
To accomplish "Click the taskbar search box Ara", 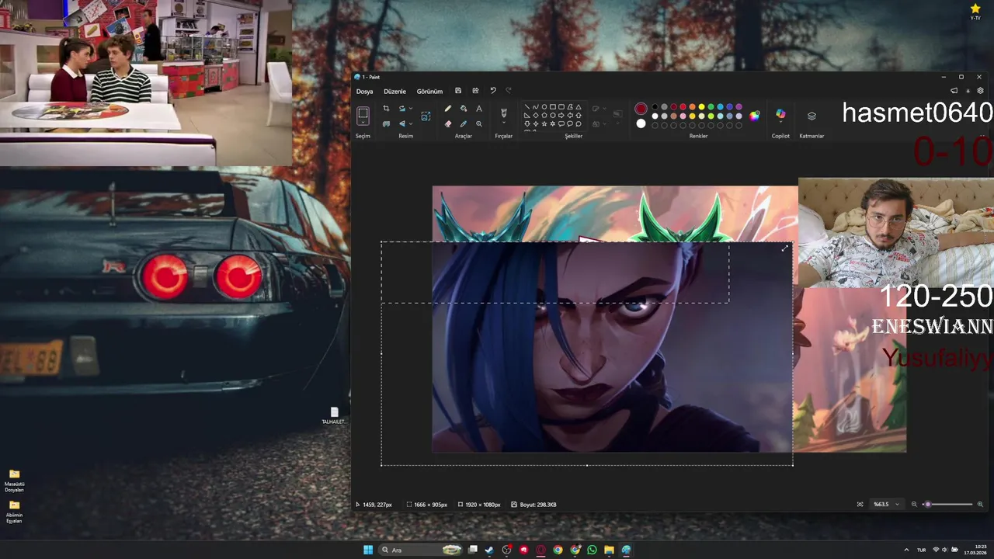I will [x=420, y=550].
